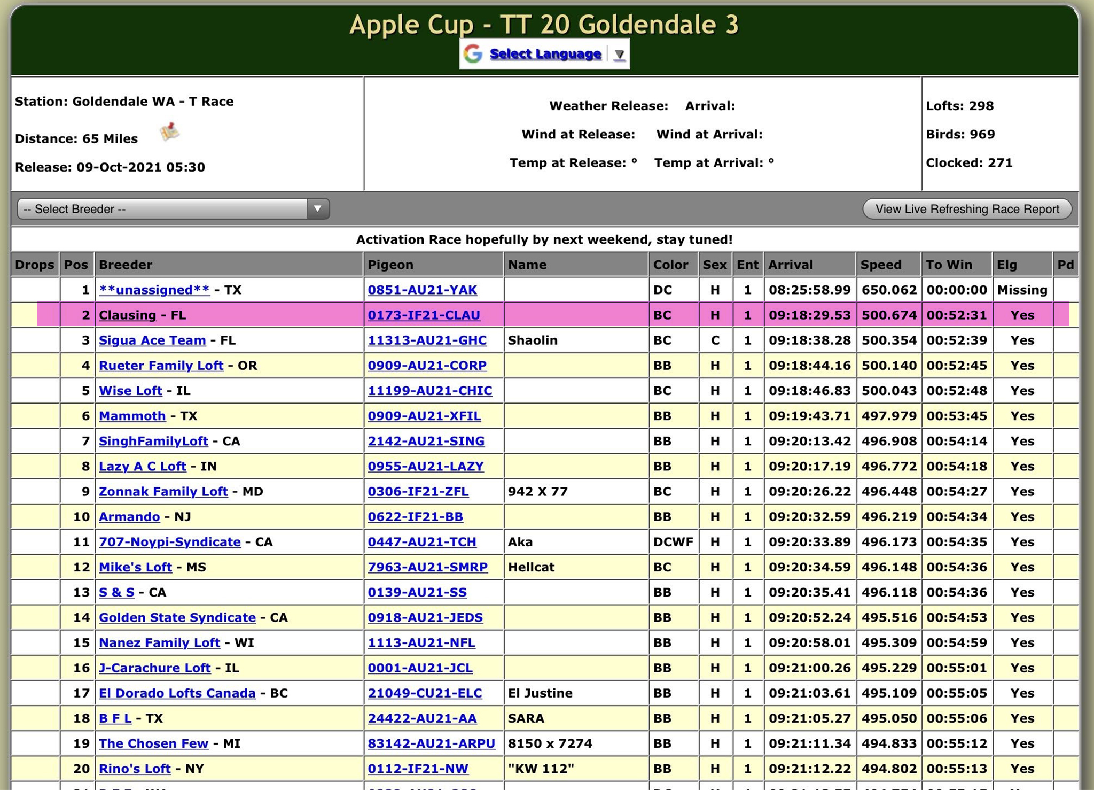Click the El Dorado Lofts Canada link
The width and height of the screenshot is (1094, 790).
[177, 693]
